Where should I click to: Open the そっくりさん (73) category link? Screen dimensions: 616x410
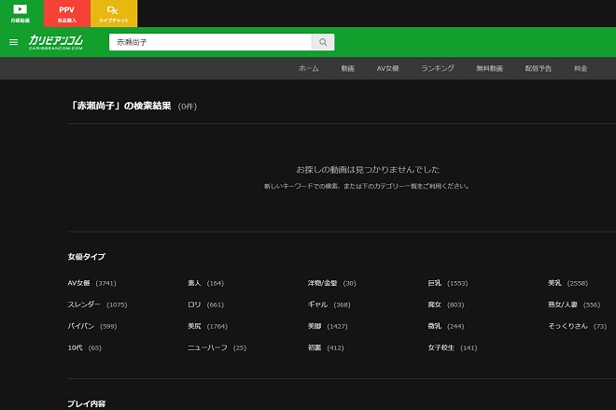(x=577, y=326)
